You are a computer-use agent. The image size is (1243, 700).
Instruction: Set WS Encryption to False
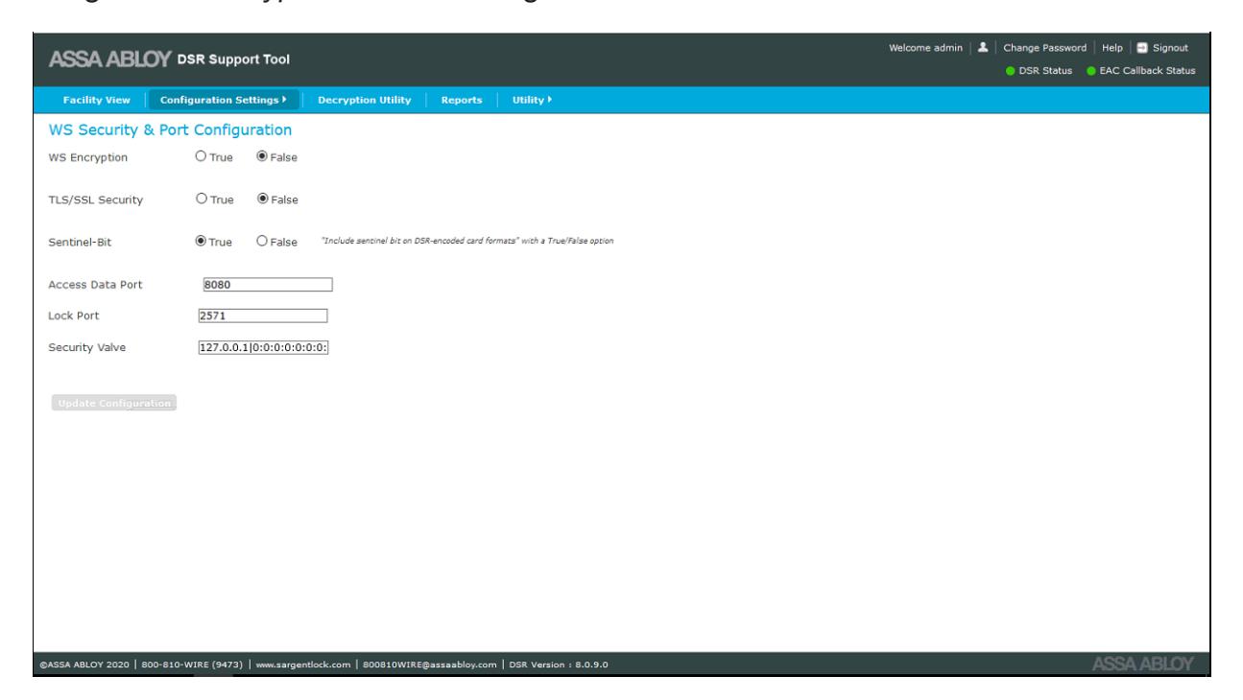click(262, 157)
